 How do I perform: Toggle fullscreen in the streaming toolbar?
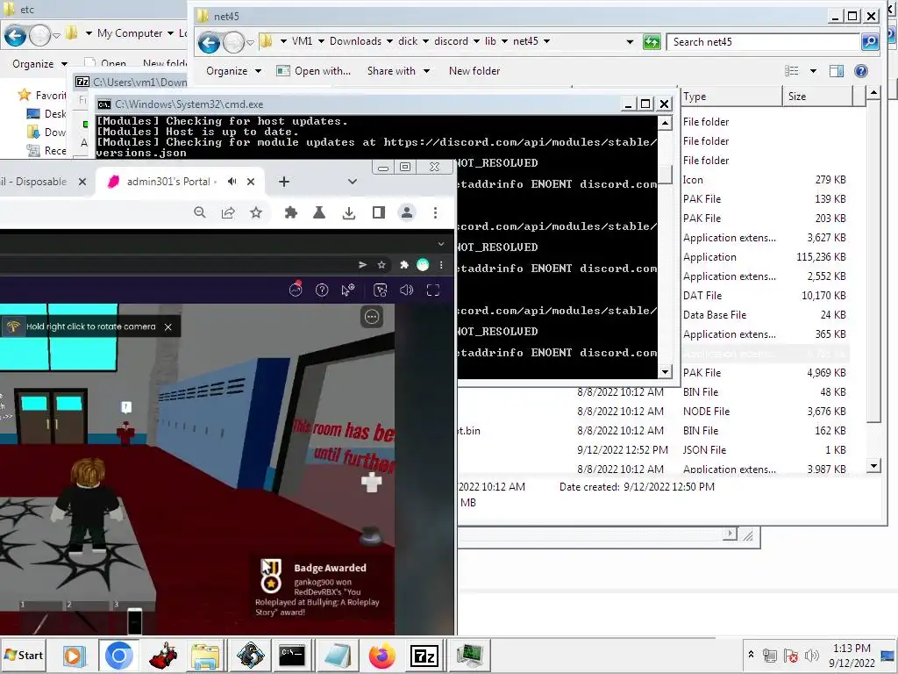click(x=433, y=290)
